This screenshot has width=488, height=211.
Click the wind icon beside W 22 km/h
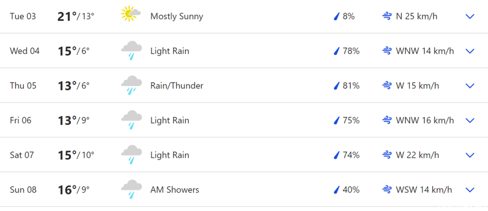point(386,155)
